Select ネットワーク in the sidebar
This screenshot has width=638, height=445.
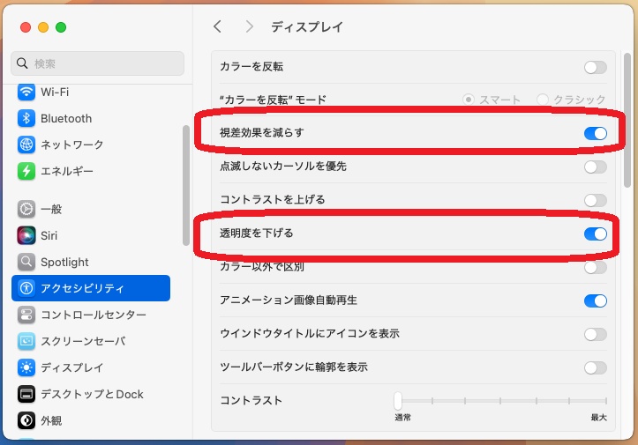[x=90, y=145]
